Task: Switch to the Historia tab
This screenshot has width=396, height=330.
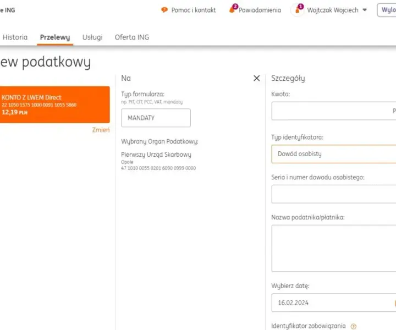Action: 15,37
